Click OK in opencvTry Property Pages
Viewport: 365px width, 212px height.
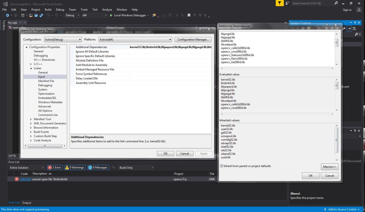coord(165,153)
